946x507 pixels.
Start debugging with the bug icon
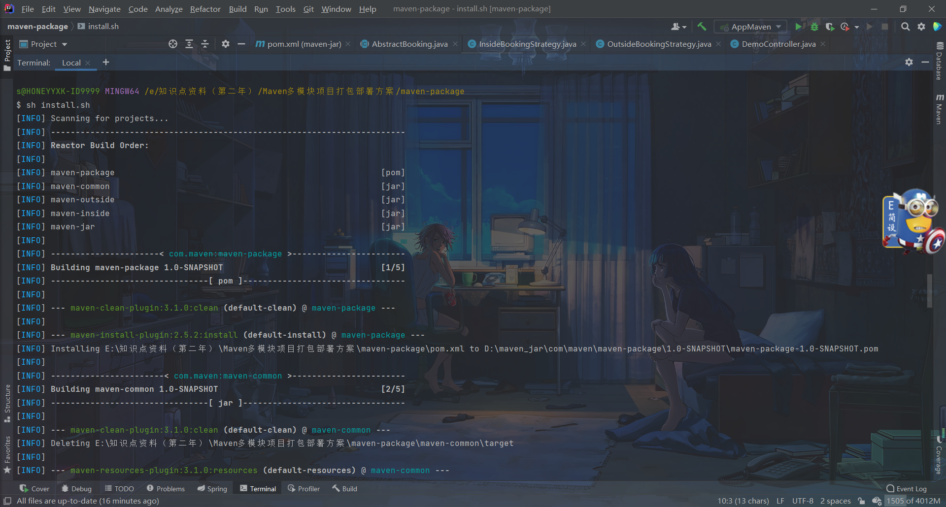pyautogui.click(x=814, y=27)
